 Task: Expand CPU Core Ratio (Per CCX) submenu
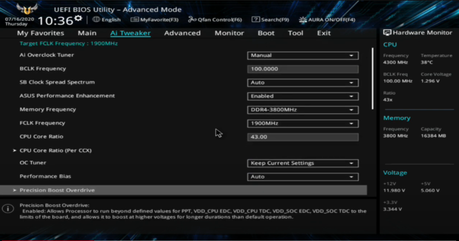tap(55, 150)
